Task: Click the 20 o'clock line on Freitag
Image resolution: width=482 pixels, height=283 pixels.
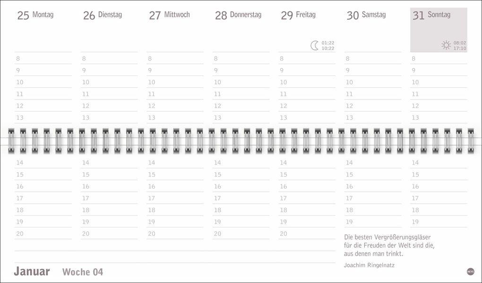Action: [307, 233]
